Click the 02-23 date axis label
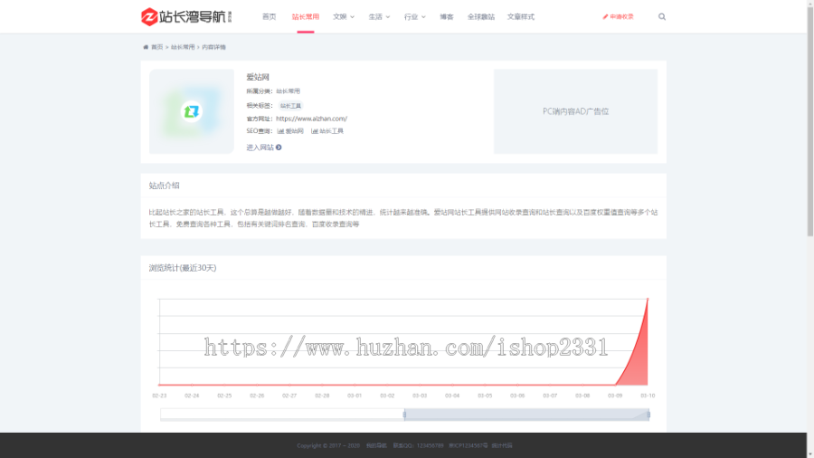814x458 pixels. (159, 396)
